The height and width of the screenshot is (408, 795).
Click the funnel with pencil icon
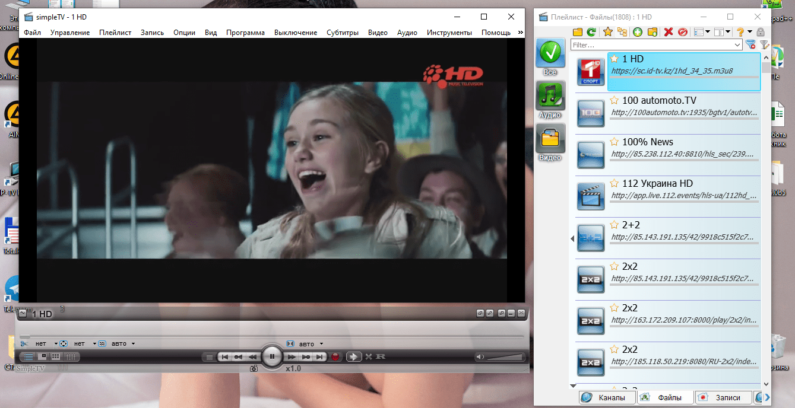pyautogui.click(x=764, y=44)
